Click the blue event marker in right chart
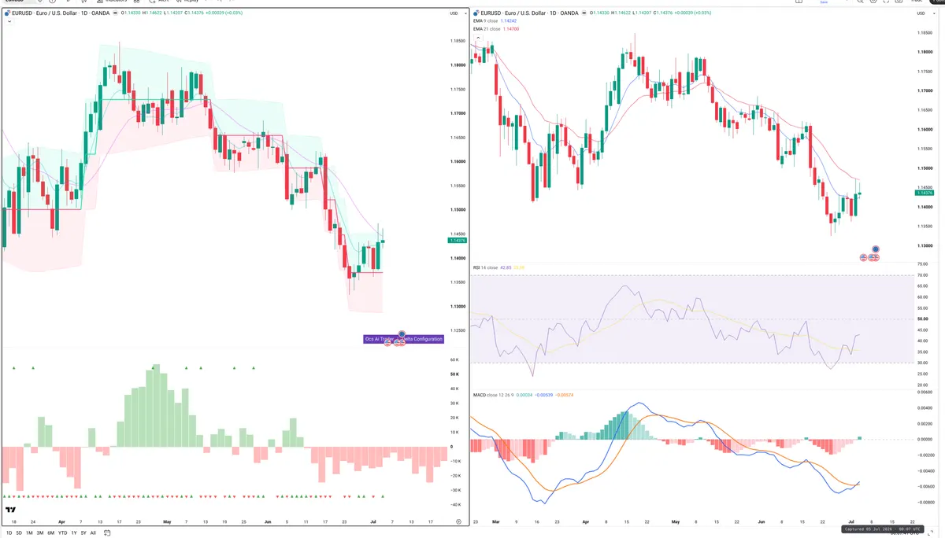945x538 pixels. (x=876, y=249)
